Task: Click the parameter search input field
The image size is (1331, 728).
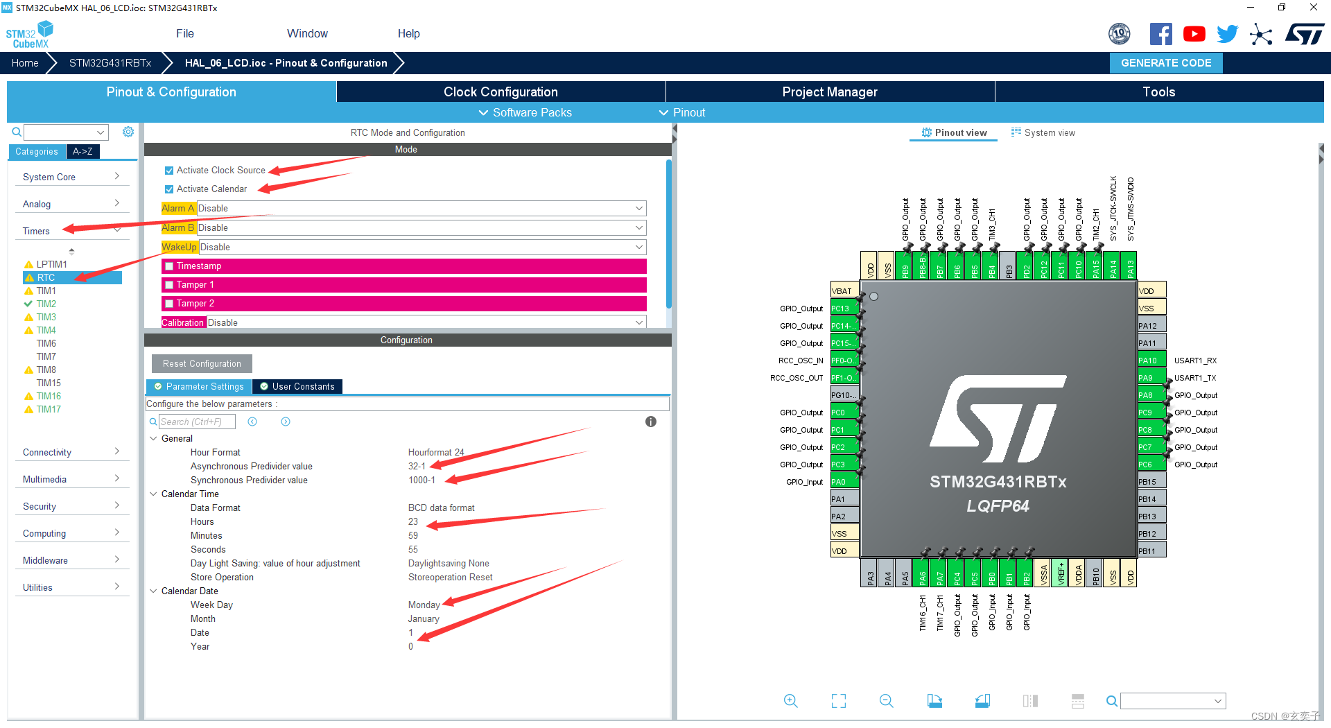Action: (197, 422)
